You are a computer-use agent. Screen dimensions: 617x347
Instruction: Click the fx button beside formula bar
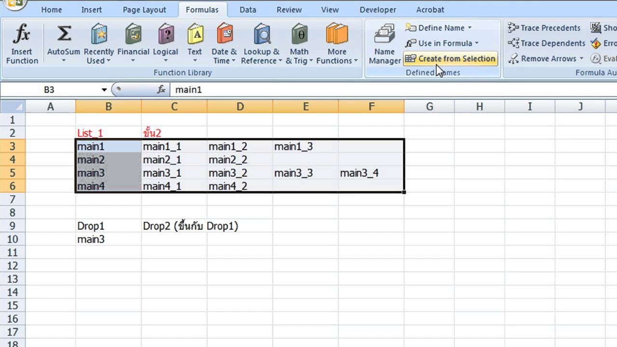(161, 90)
